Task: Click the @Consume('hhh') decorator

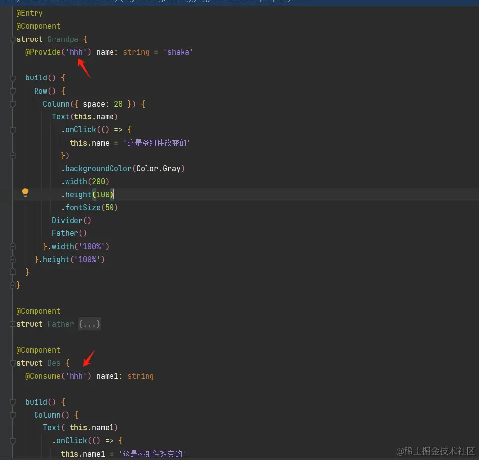Action: [58, 376]
